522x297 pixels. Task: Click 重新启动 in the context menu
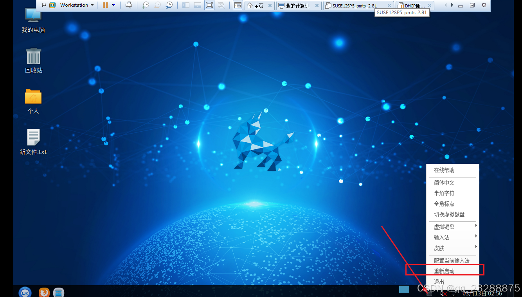(x=444, y=271)
